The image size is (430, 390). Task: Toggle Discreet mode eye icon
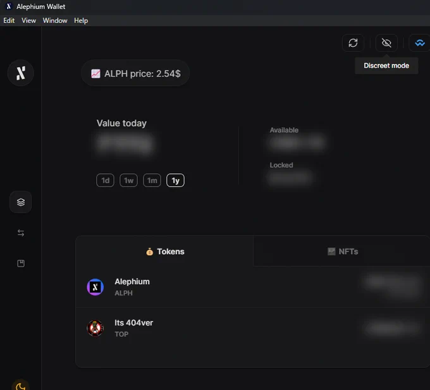coord(386,43)
